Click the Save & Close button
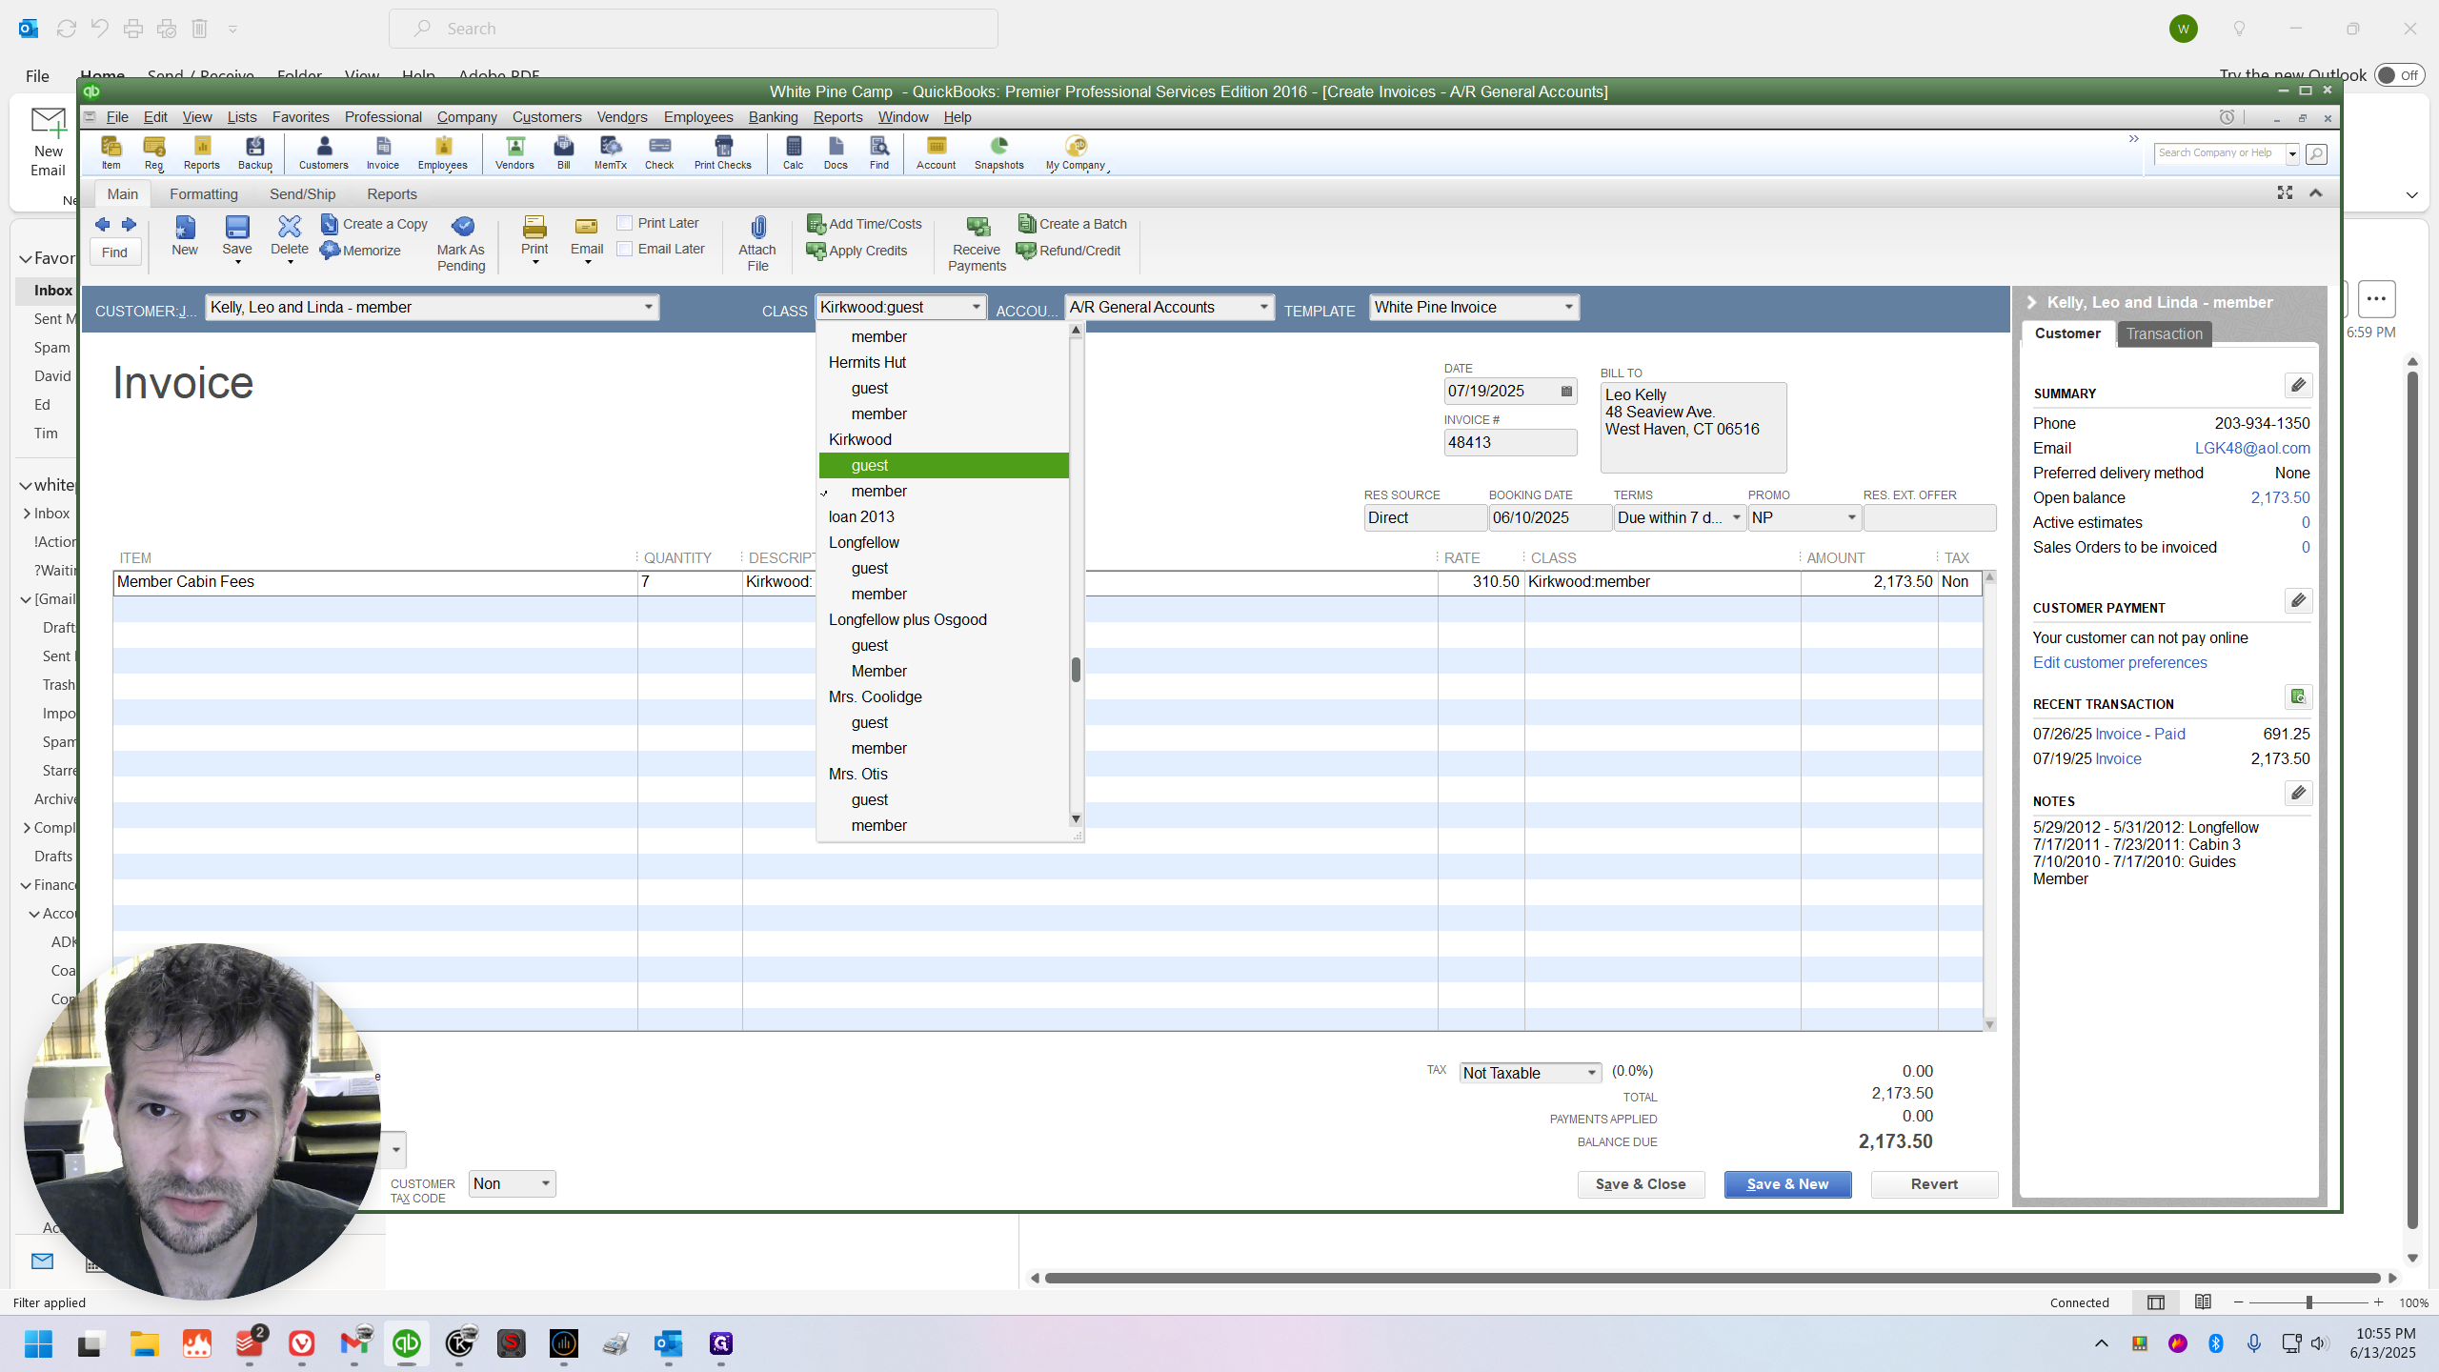2439x1372 pixels. pyautogui.click(x=1641, y=1184)
